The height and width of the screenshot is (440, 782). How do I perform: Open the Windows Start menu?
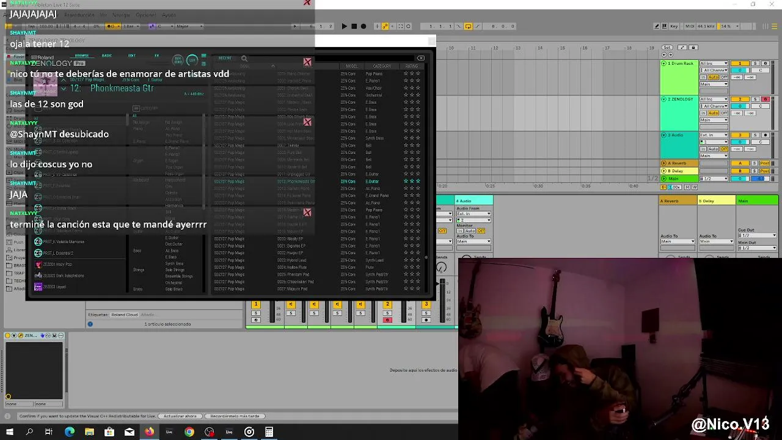point(9,432)
